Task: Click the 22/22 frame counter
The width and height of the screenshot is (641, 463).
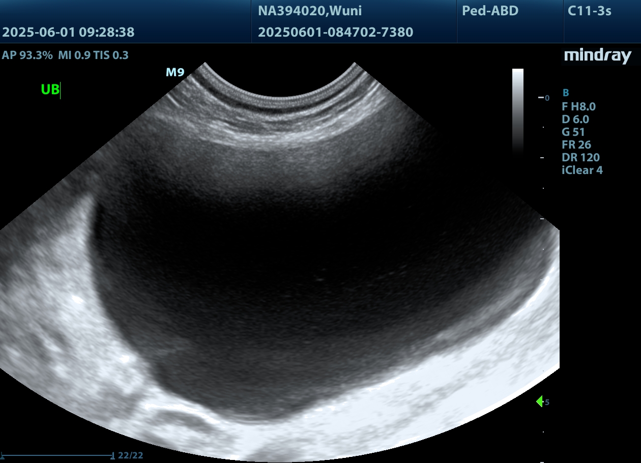Action: 130,455
